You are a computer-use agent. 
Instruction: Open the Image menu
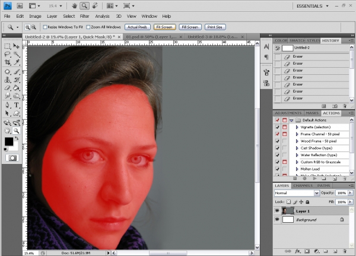pos(35,16)
